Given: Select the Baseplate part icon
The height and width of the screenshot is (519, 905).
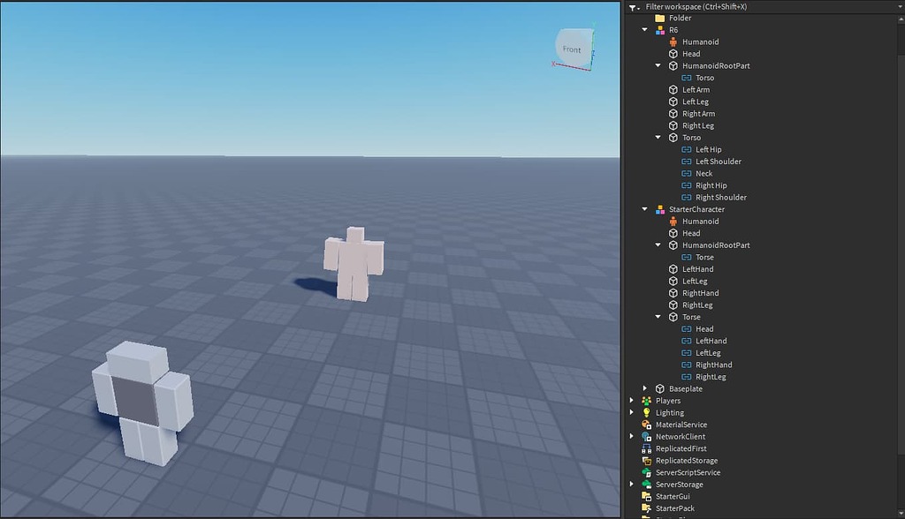Looking at the screenshot, I should [659, 388].
